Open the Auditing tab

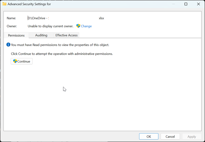[x=41, y=35]
